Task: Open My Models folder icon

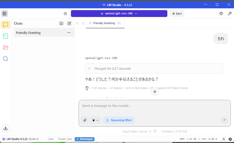Action: coord(6,47)
